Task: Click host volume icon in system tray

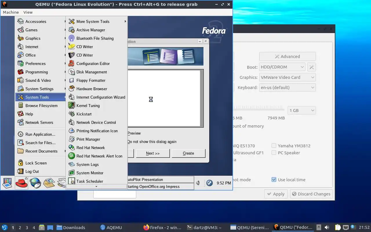Action: click(327, 228)
